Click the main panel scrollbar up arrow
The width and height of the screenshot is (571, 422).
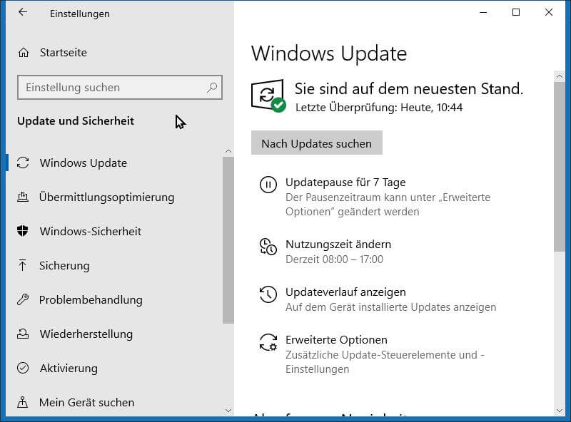tap(560, 76)
